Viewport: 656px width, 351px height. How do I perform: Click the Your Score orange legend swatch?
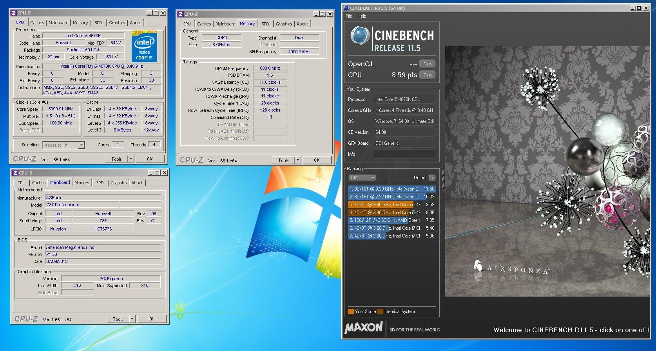pos(351,311)
